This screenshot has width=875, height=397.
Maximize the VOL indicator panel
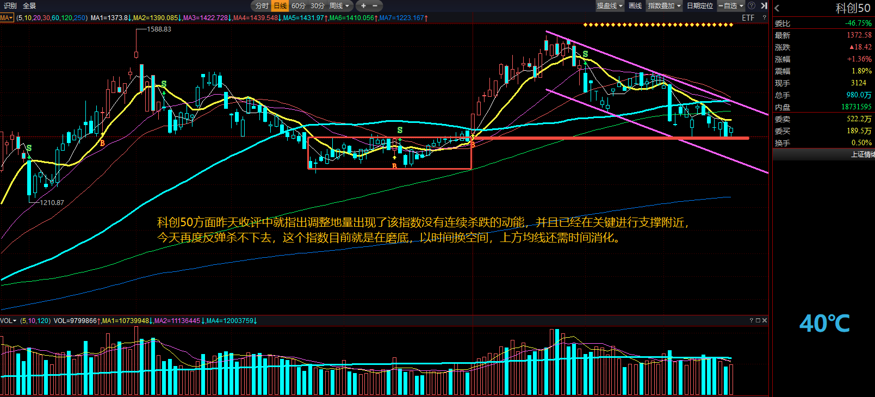pyautogui.click(x=758, y=320)
